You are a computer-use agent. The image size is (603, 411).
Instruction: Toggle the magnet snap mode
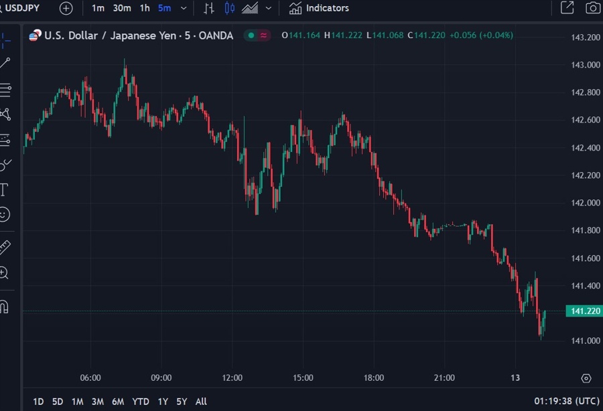[x=4, y=307]
